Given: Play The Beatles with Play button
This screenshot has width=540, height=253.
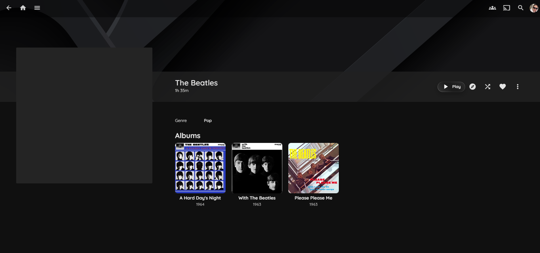Looking at the screenshot, I should [x=451, y=87].
